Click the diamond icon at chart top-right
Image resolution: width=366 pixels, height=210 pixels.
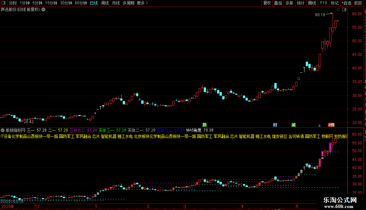pos(338,10)
